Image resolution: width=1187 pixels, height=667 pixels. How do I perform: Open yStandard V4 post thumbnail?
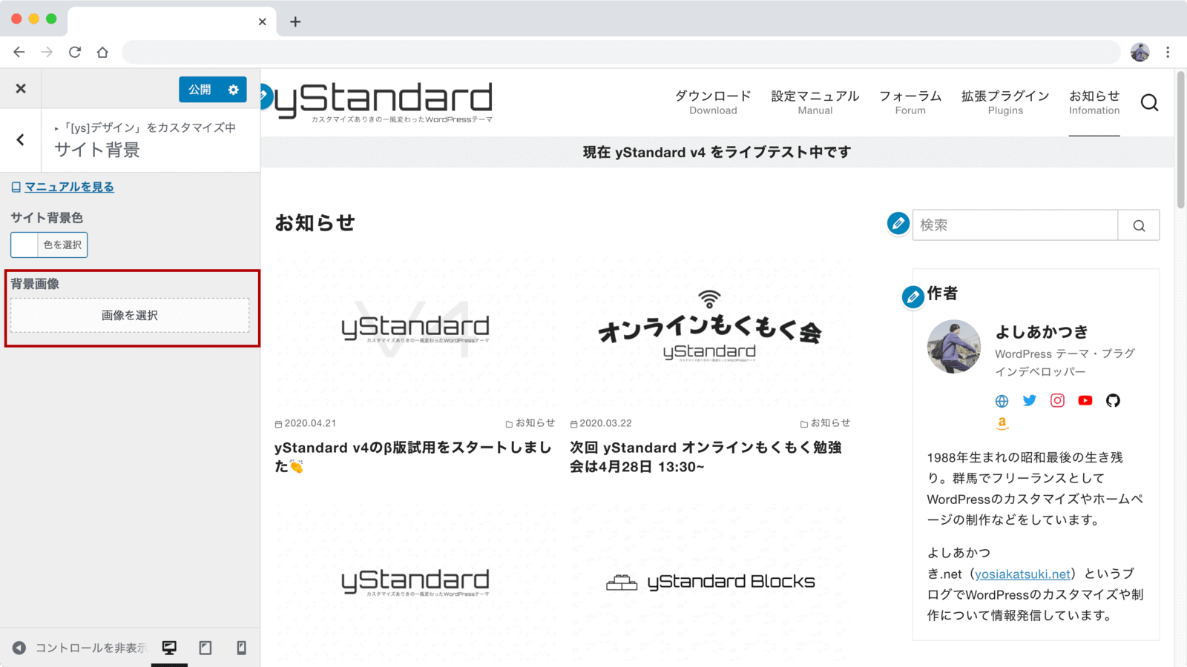(x=415, y=330)
